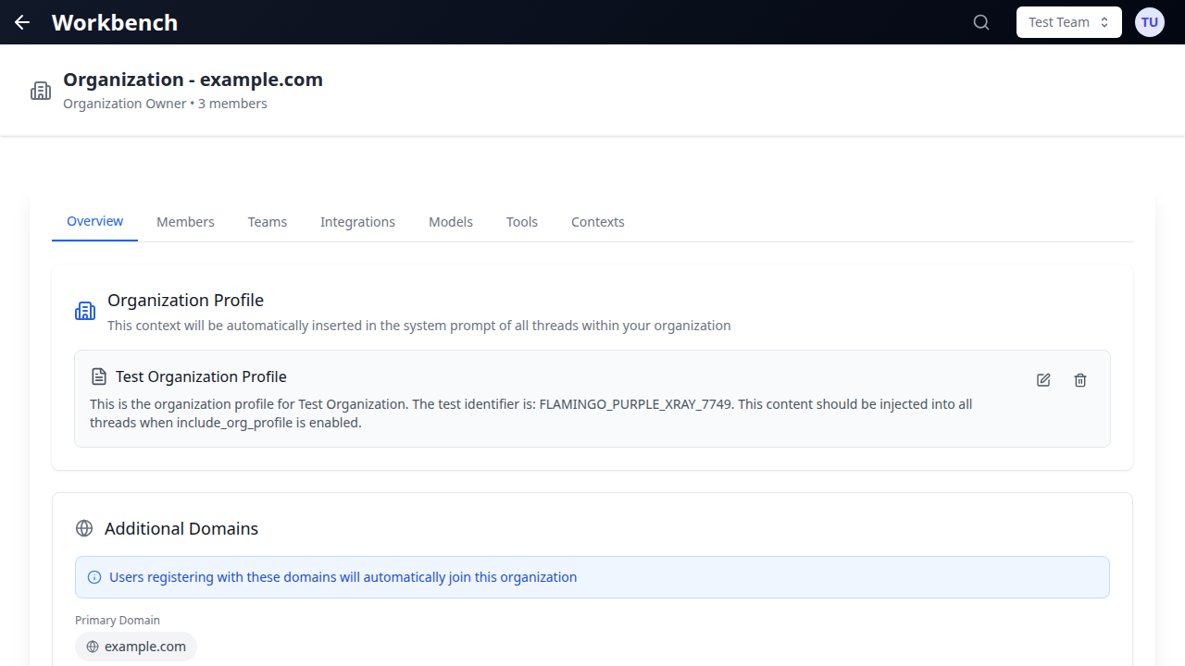Click the globe icon beside Additional Domains

[x=84, y=528]
